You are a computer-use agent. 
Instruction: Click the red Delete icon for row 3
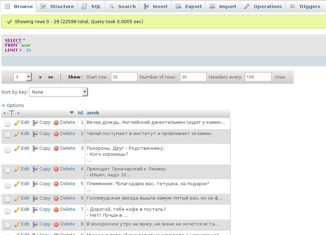click(56, 149)
